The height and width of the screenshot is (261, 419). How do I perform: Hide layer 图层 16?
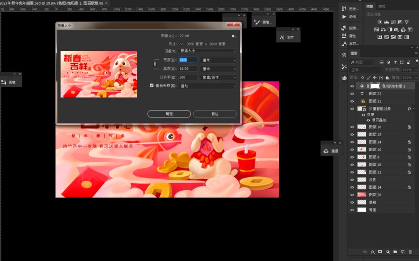(x=352, y=127)
